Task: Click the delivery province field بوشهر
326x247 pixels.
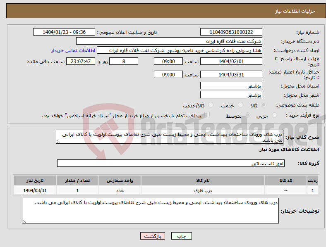Action: [x=231, y=85]
